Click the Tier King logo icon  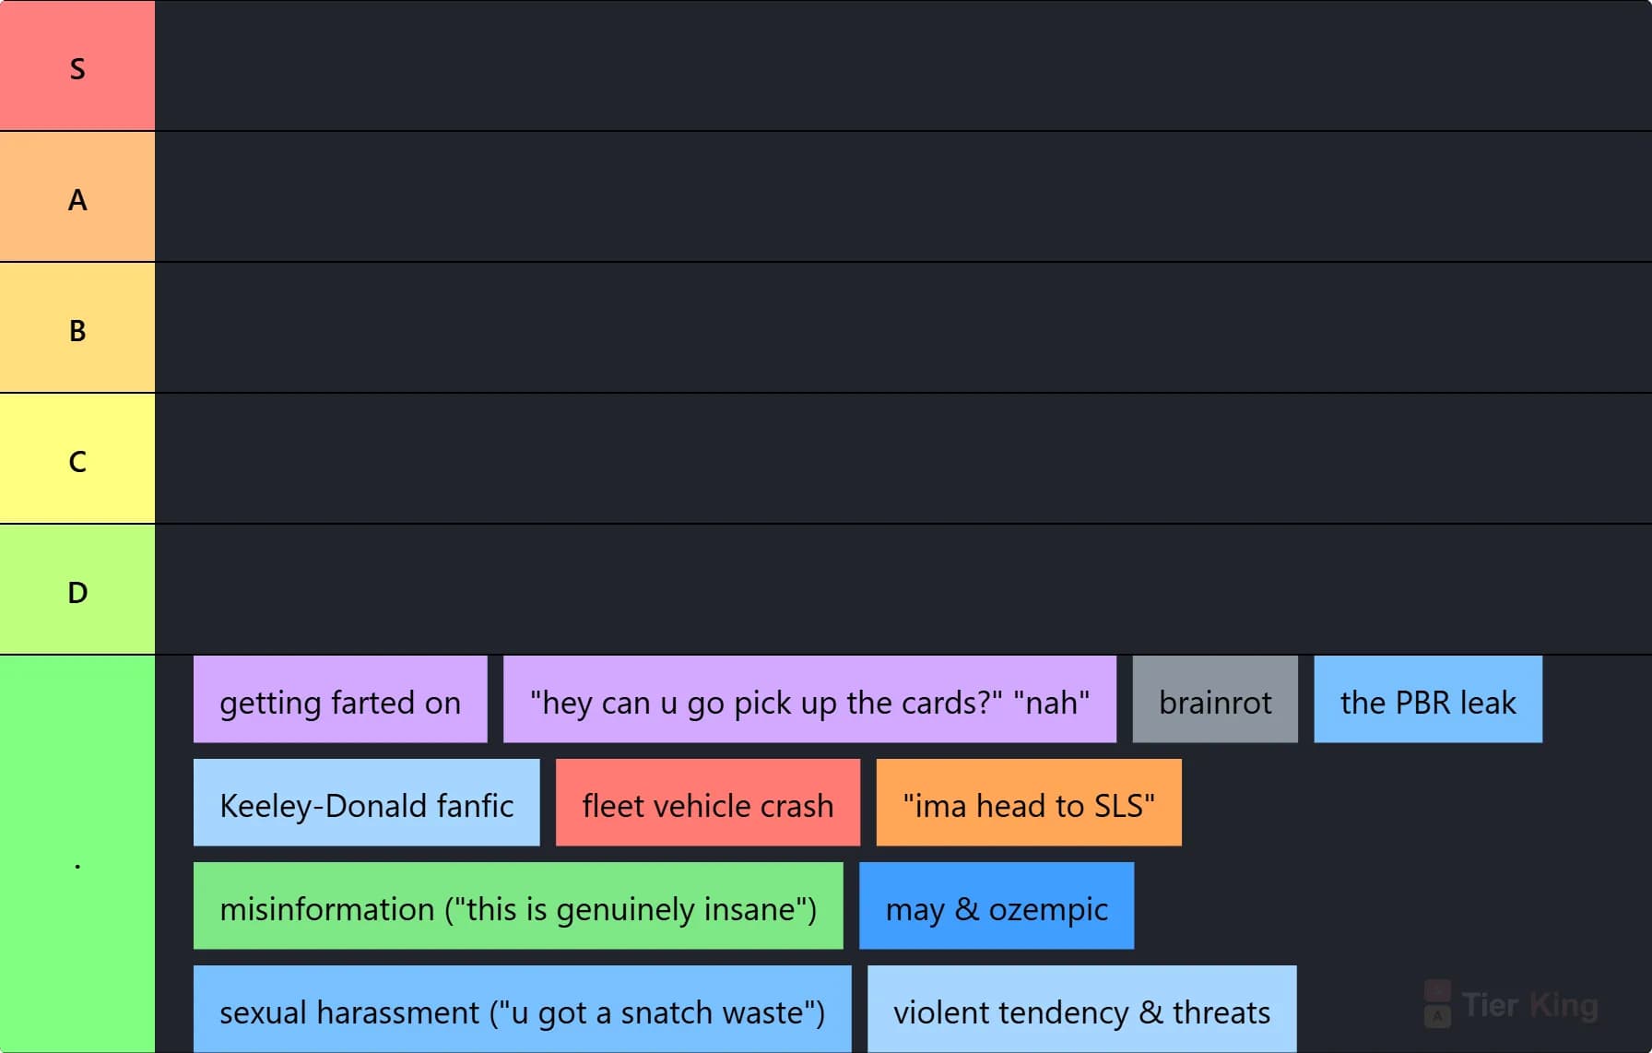click(1437, 1004)
